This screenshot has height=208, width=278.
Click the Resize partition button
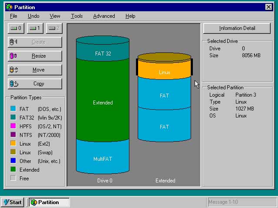[35, 56]
